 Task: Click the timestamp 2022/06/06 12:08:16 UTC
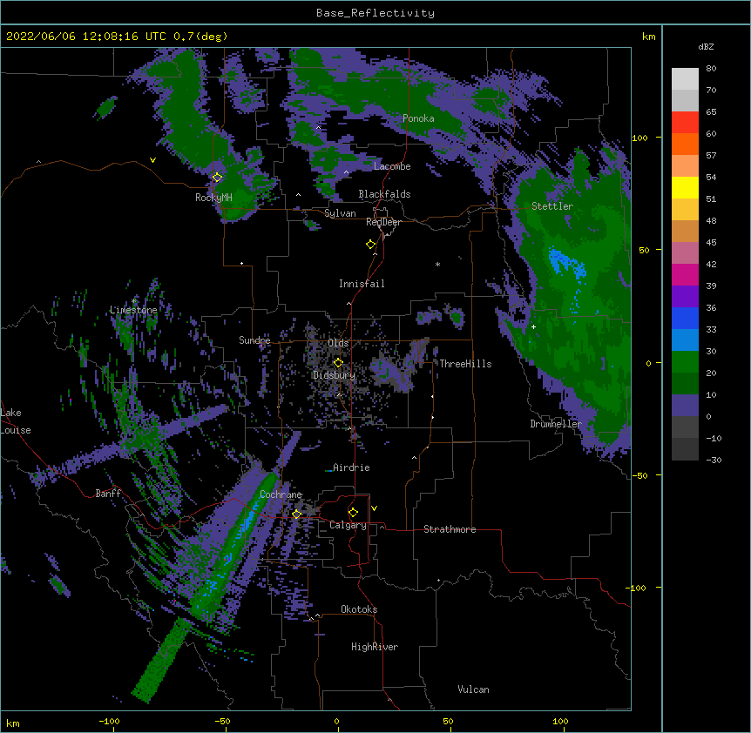(86, 37)
